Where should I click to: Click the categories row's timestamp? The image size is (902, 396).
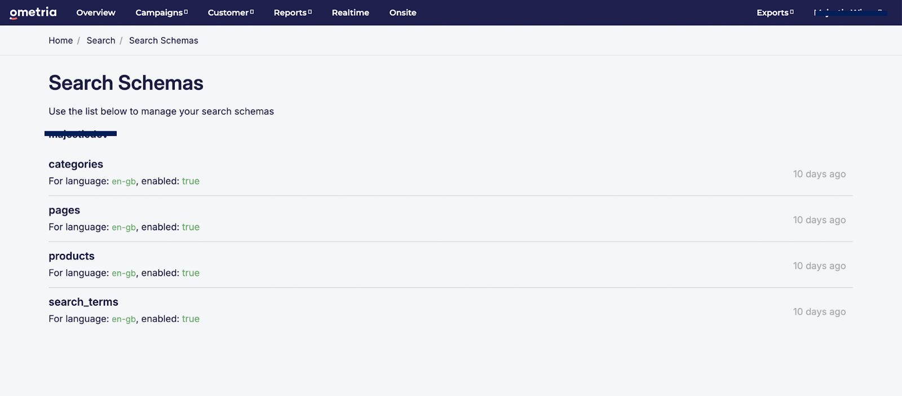coord(819,174)
